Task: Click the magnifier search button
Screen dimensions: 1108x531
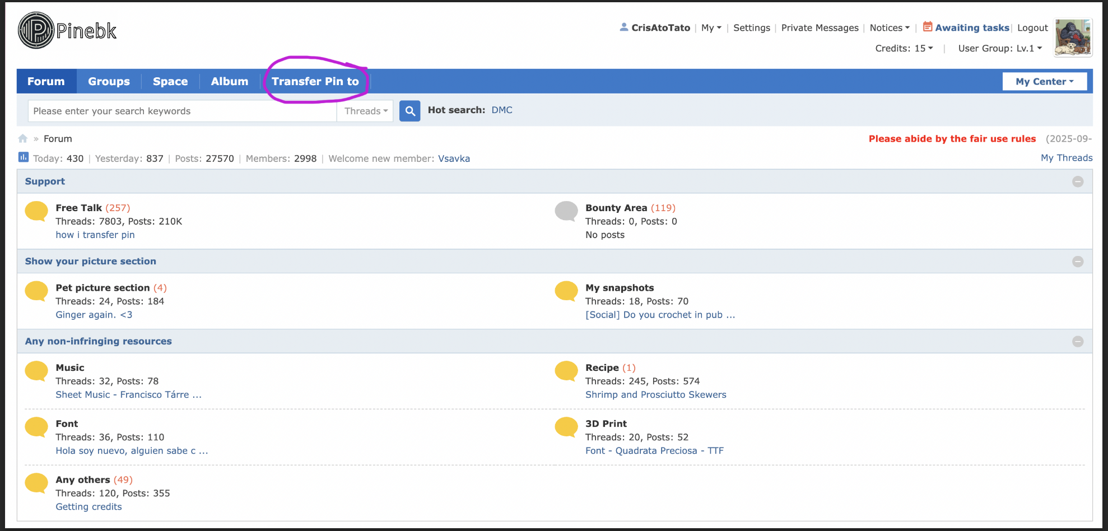Action: click(x=410, y=111)
